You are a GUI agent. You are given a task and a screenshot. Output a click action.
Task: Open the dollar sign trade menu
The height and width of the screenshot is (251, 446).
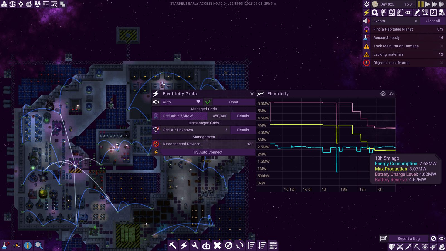point(13,4)
